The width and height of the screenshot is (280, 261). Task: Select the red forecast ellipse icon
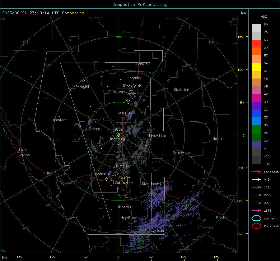point(256,226)
